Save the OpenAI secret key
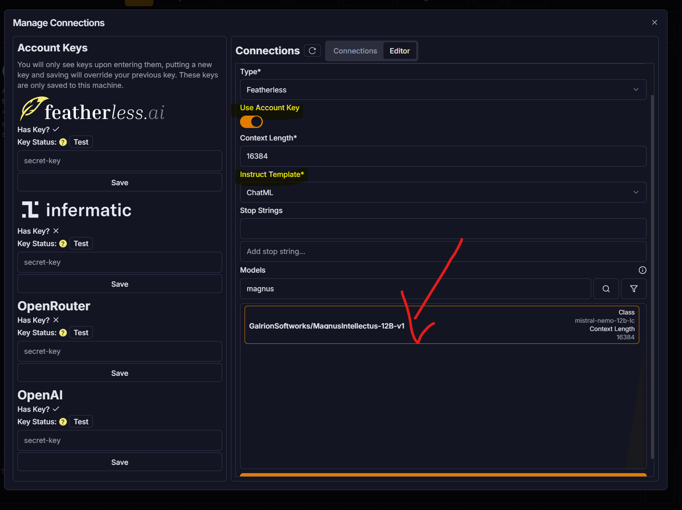Image resolution: width=682 pixels, height=510 pixels. point(120,462)
